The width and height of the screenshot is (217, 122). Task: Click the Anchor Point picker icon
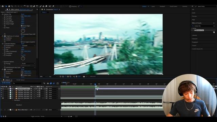pos(22,71)
